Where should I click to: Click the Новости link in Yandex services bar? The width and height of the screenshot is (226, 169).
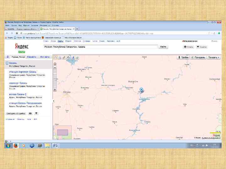coord(77,41)
